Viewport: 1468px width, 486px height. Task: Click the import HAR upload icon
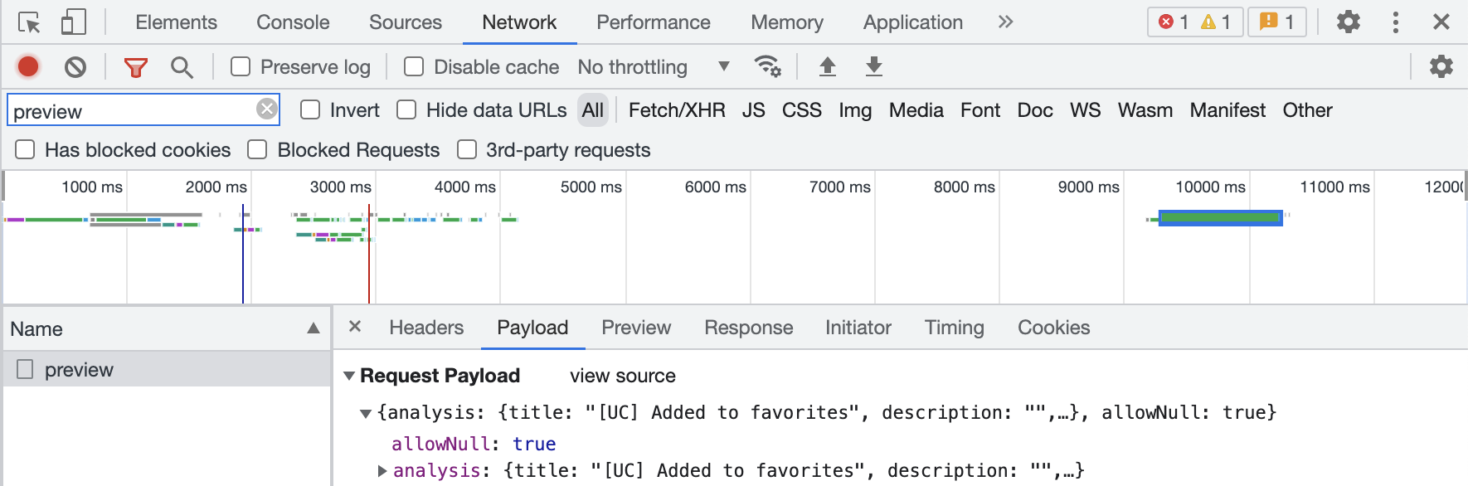click(827, 66)
